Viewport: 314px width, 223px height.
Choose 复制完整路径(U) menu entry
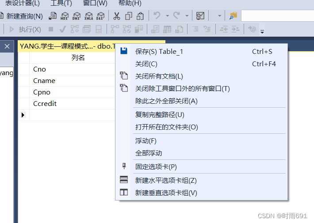coord(202,115)
